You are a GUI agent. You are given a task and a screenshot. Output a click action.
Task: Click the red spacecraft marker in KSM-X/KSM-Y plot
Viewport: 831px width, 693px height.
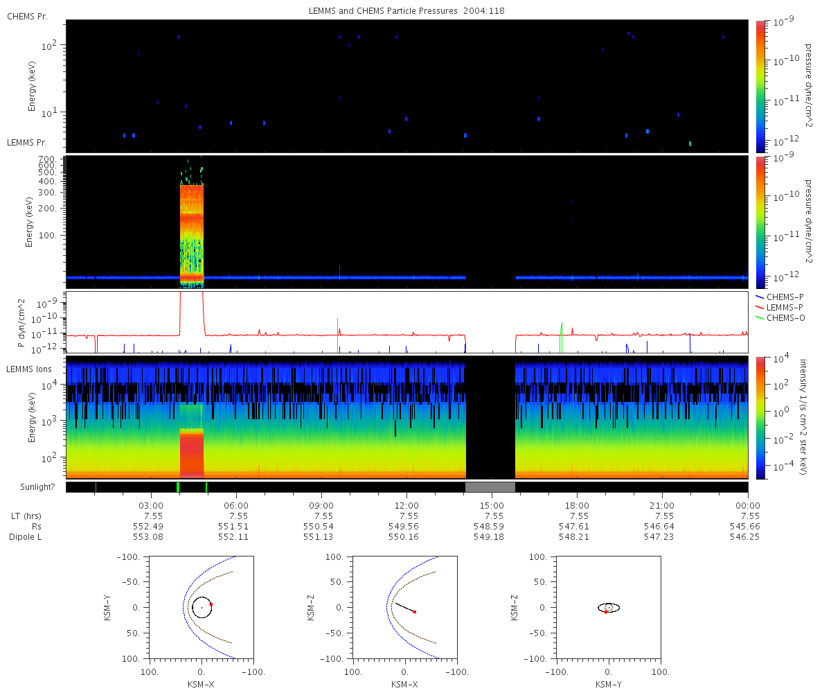pos(211,604)
